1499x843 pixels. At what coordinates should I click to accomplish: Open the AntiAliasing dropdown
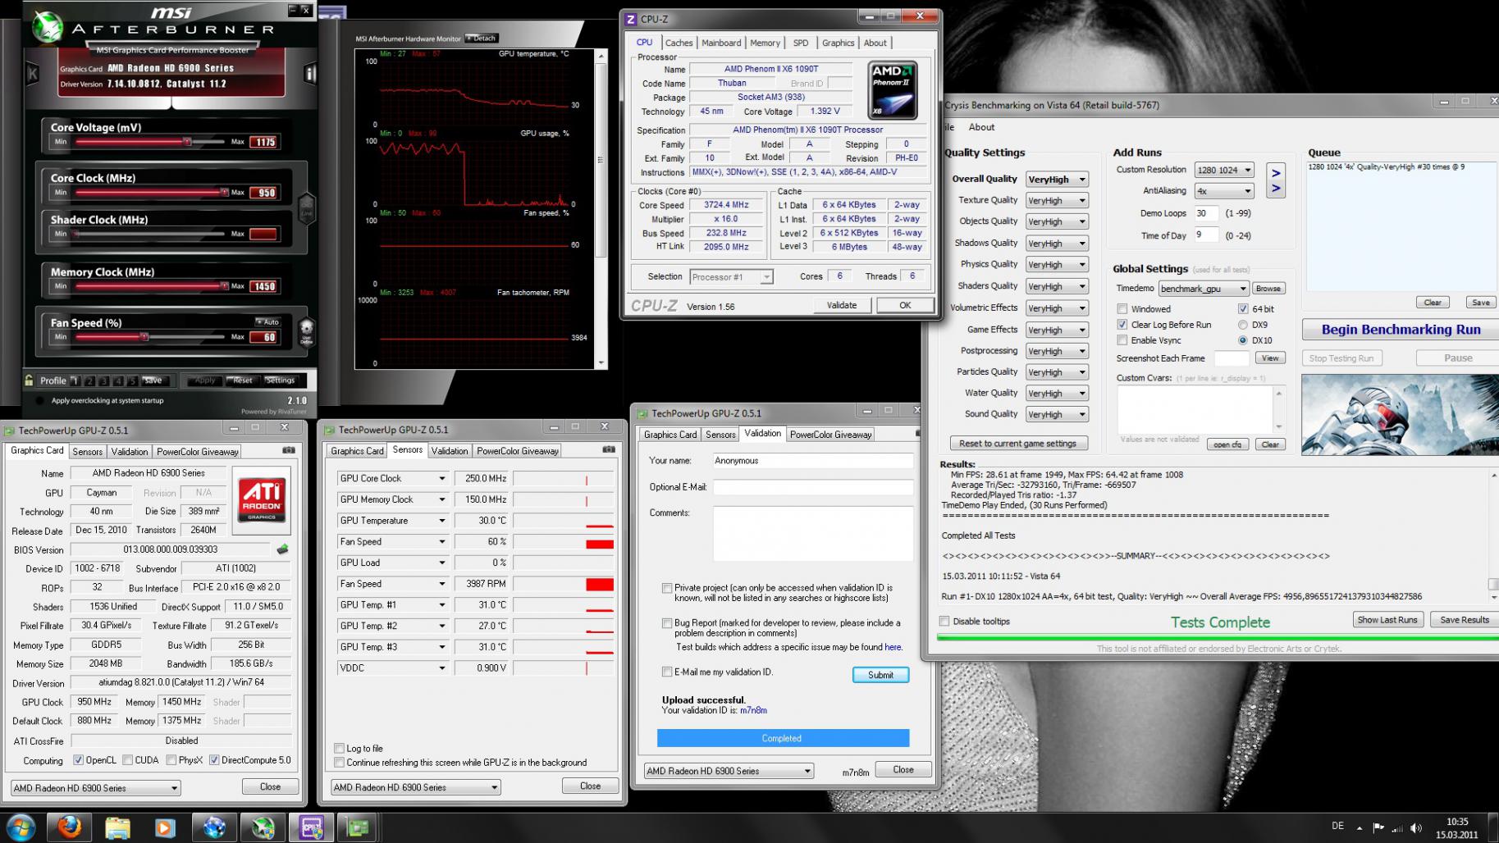pos(1224,191)
